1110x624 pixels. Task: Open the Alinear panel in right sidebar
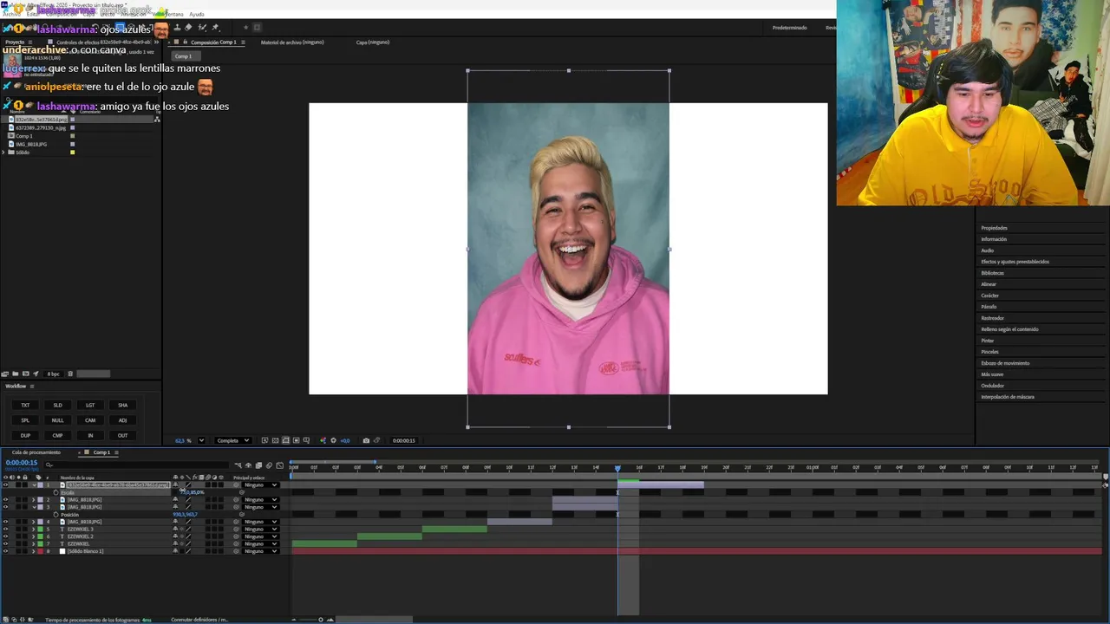coord(989,284)
